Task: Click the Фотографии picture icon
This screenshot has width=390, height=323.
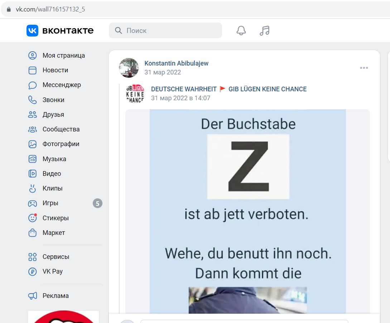Action: pyautogui.click(x=32, y=144)
